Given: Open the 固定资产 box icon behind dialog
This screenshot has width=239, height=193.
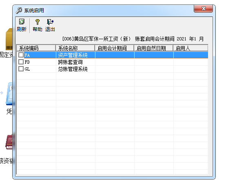Looking at the screenshot, I should point(9,39).
